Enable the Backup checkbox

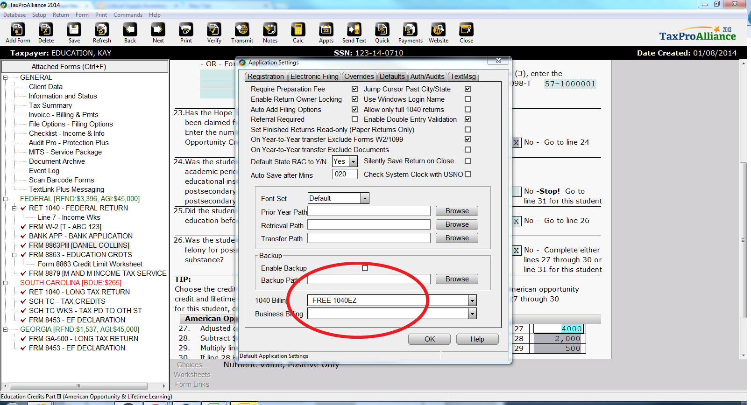coord(365,268)
